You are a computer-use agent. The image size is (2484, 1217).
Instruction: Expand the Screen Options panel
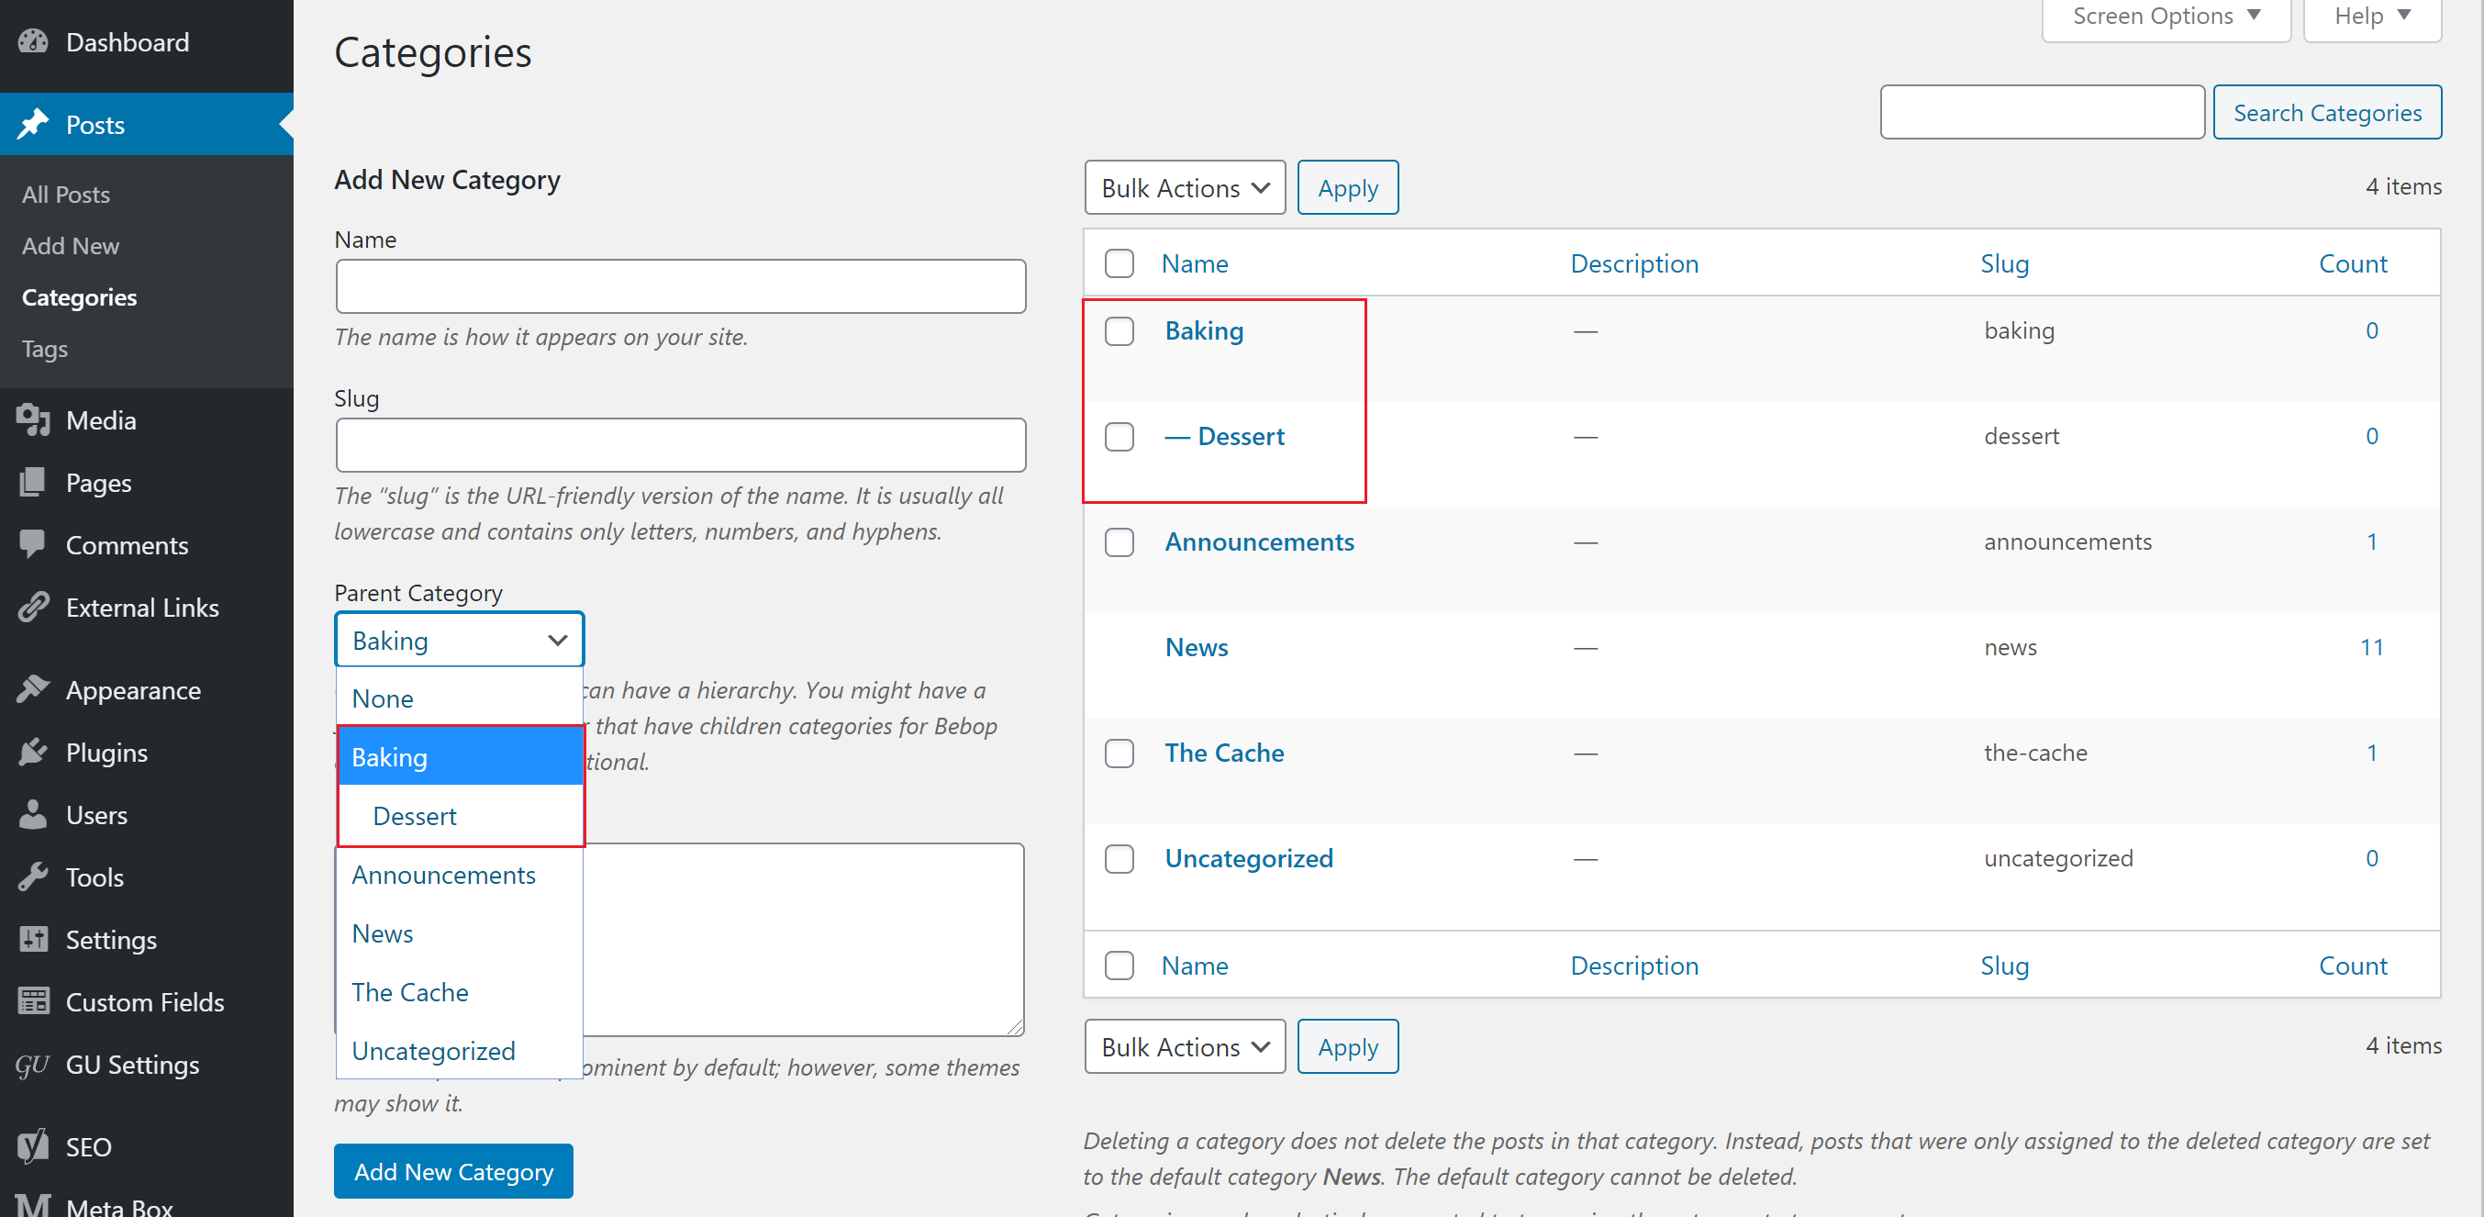(x=2165, y=17)
